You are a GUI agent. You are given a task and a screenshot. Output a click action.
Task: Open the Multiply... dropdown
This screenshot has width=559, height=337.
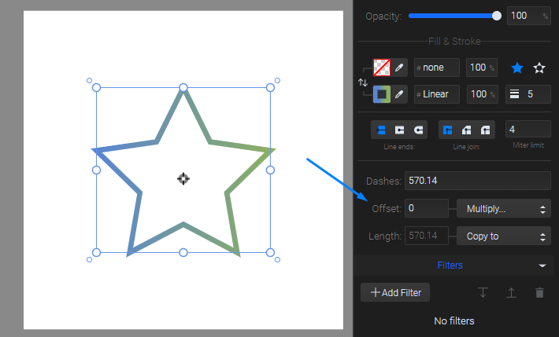point(504,208)
